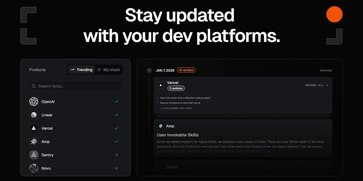Select the Linear row name

(x=47, y=115)
